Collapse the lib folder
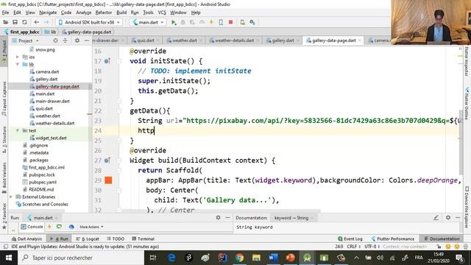The height and width of the screenshot is (265, 471). 18,64
